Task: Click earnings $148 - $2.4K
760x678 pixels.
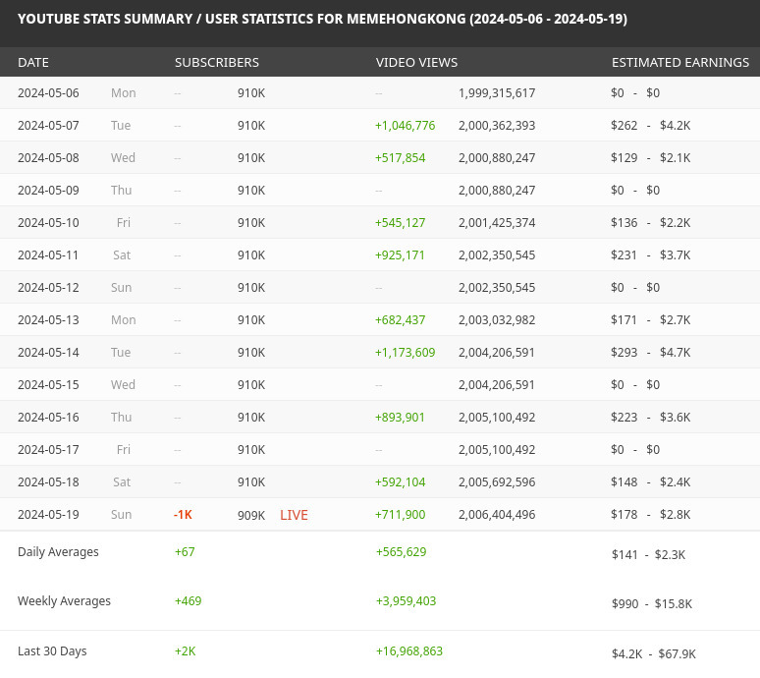Action: point(650,483)
